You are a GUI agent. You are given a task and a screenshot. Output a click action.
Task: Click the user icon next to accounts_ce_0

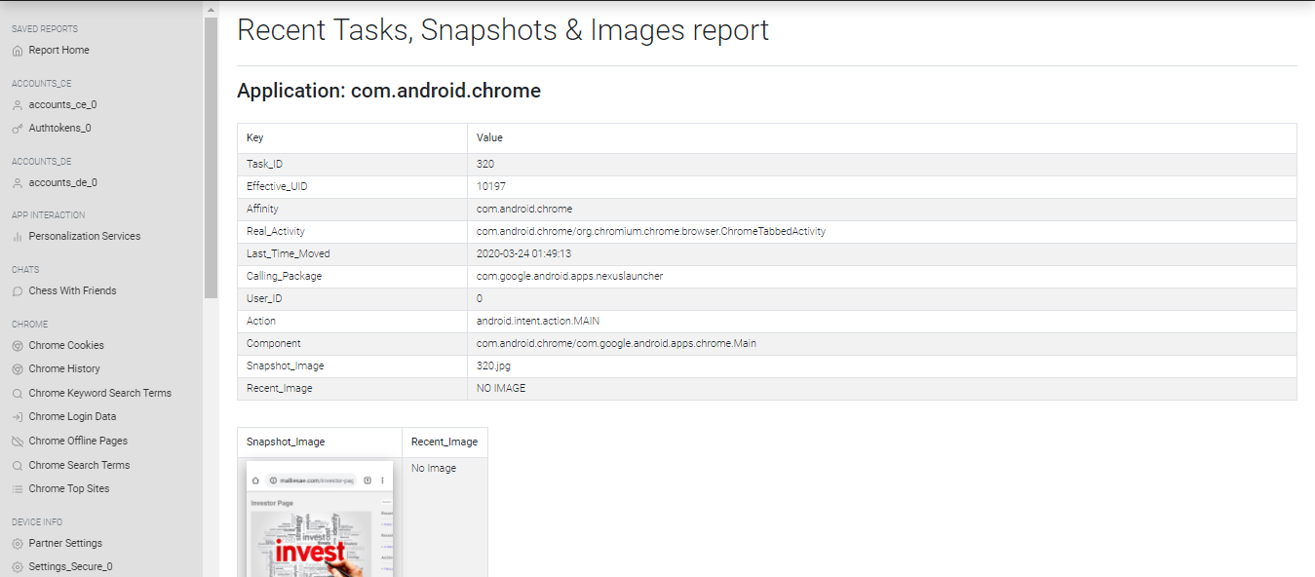point(18,105)
